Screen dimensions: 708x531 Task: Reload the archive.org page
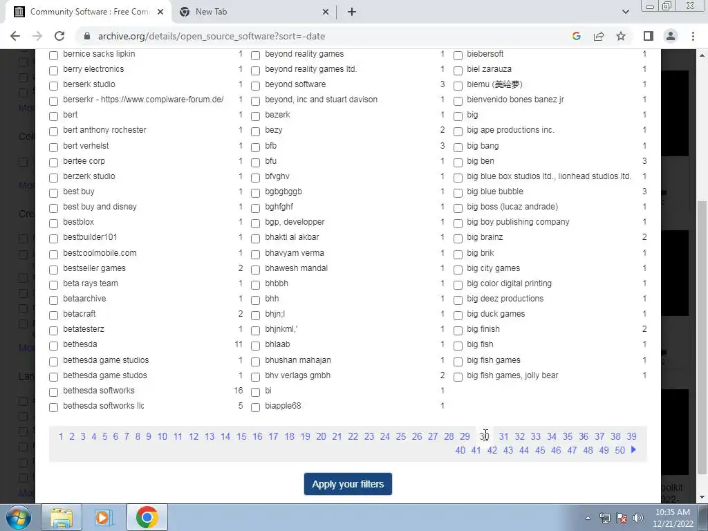(59, 36)
